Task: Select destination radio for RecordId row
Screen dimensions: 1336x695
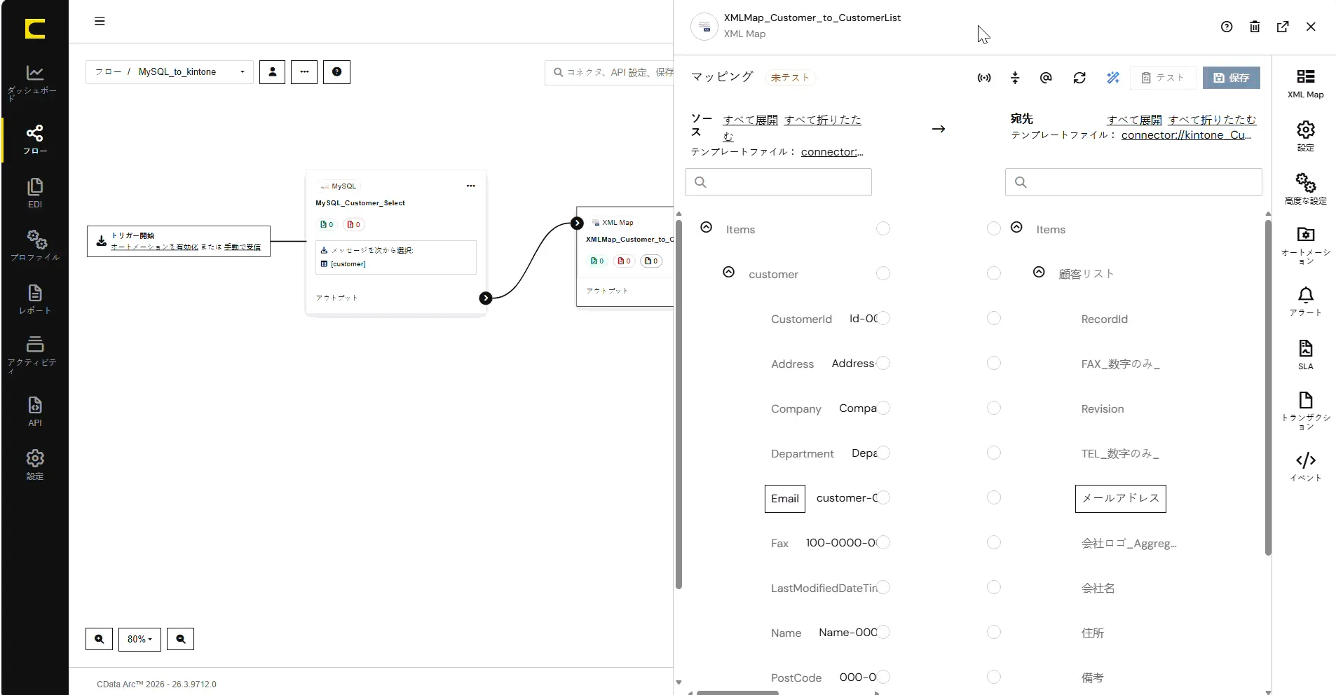Action: [x=993, y=318]
